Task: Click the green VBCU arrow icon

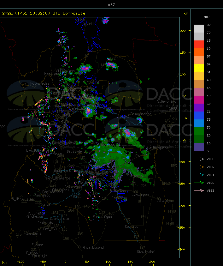Action: 199,183
